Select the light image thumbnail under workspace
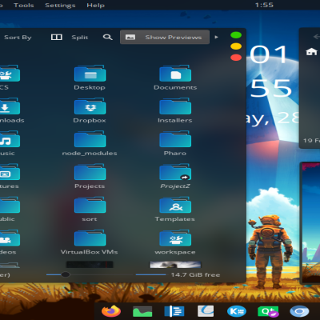Viewport: 320px width, 320px height. [x=175, y=264]
